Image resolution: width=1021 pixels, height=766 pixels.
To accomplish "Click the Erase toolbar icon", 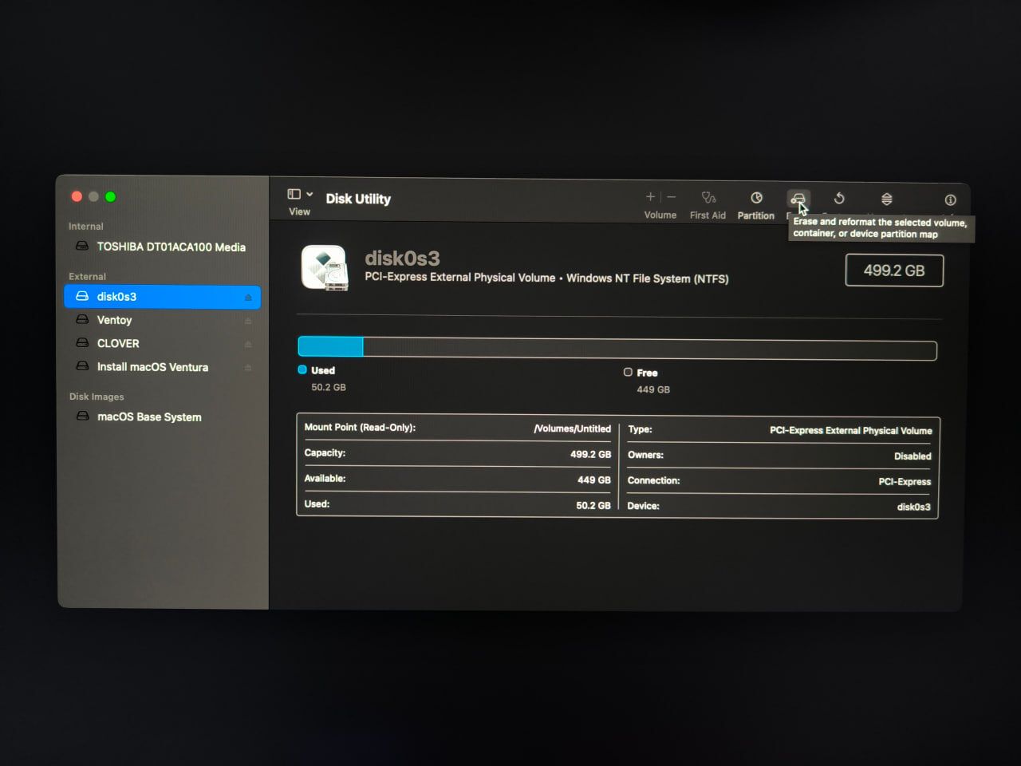I will [x=798, y=198].
